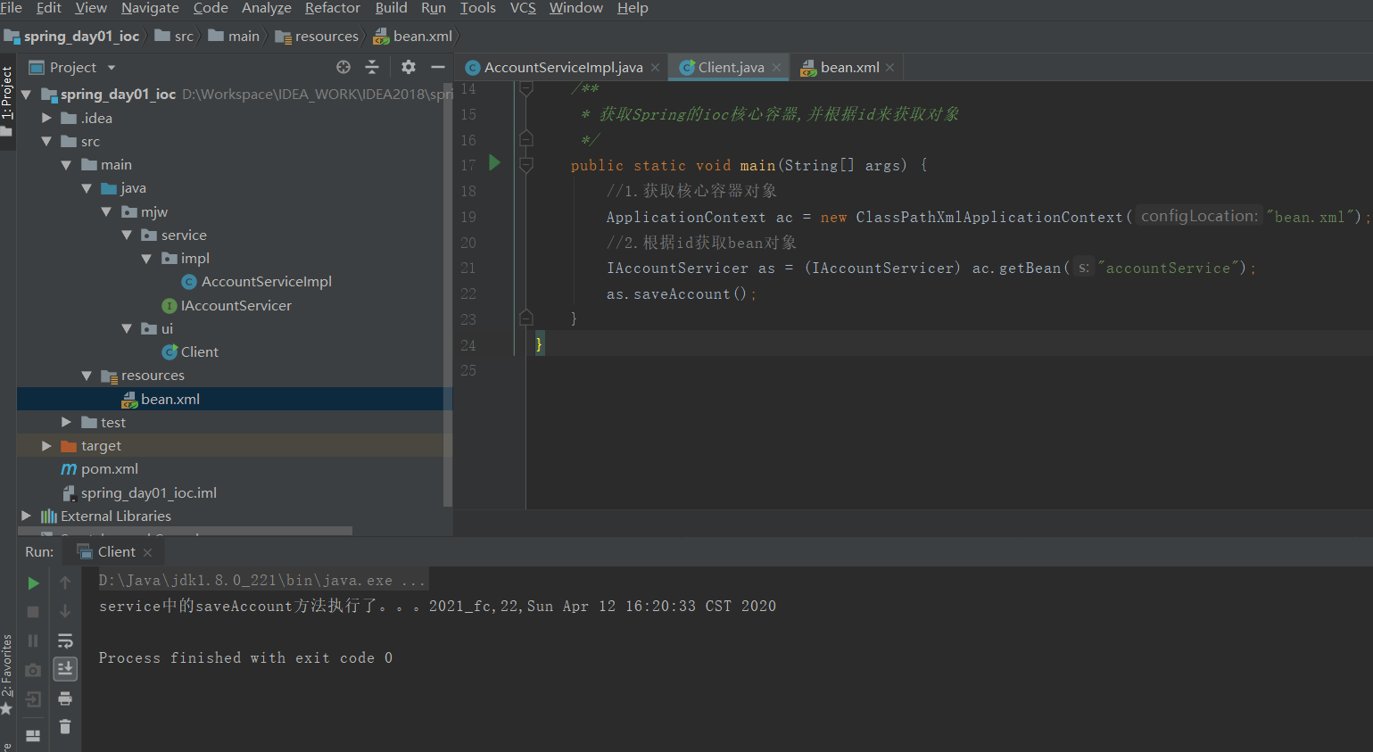
Task: Open the Tools menu
Action: point(477,8)
